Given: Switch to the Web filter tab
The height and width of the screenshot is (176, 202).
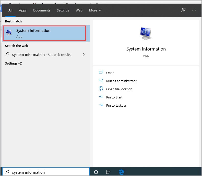Looking at the screenshot, I should point(79,10).
